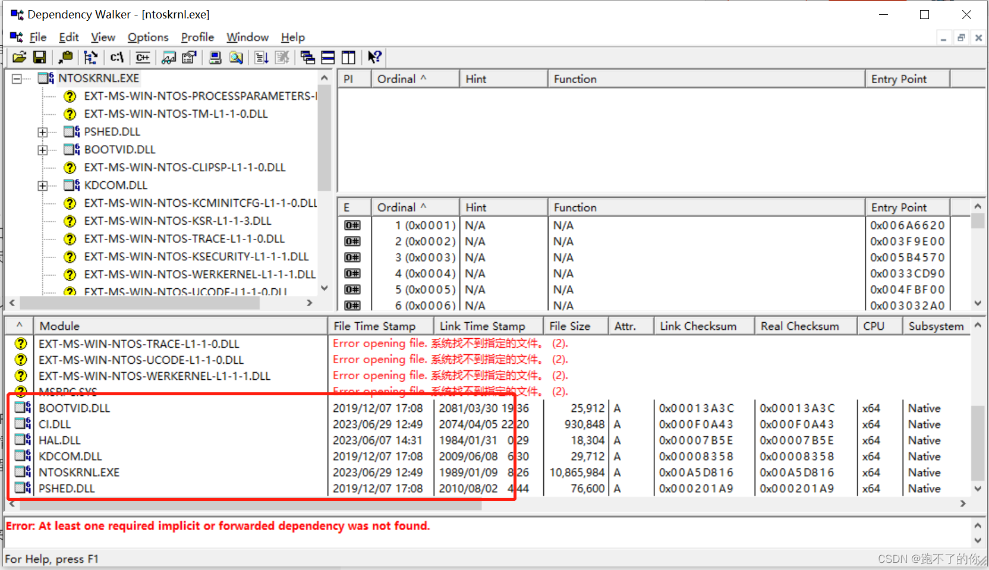Click the ordinal 3 (0x0003) export icon
Image resolution: width=989 pixels, height=570 pixels.
click(352, 257)
